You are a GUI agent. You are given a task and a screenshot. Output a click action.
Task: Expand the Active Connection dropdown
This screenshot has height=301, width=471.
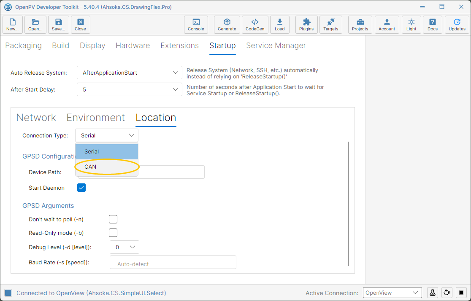click(392, 293)
